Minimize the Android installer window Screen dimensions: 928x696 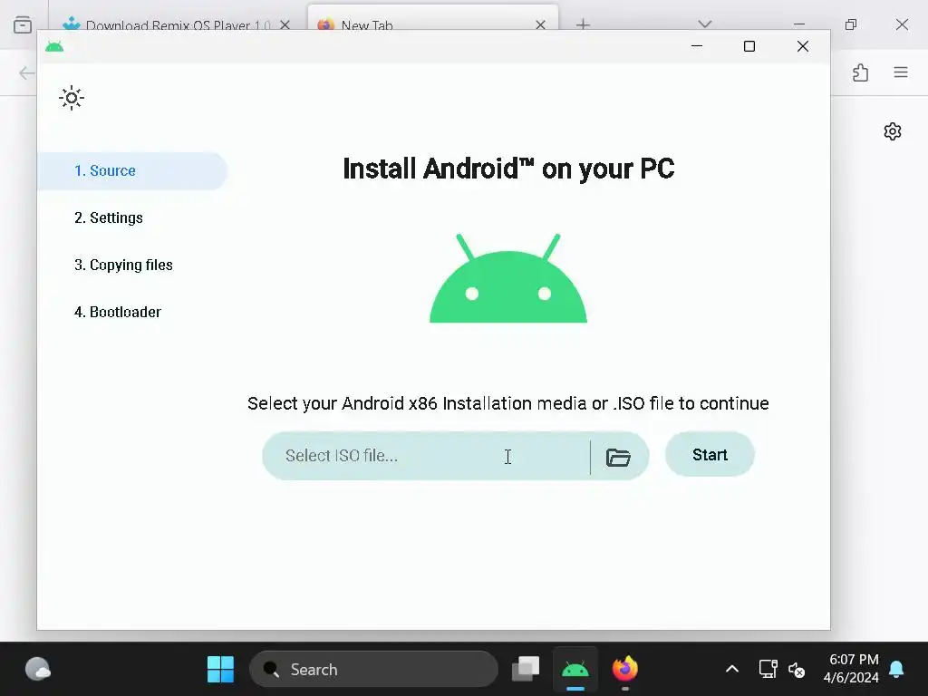697,46
